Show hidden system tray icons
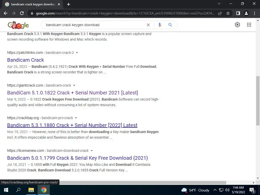The height and width of the screenshot is (195, 260). (x=215, y=190)
